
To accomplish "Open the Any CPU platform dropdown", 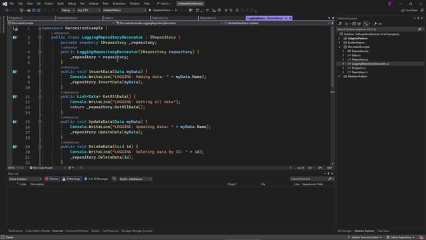I will coord(89,10).
